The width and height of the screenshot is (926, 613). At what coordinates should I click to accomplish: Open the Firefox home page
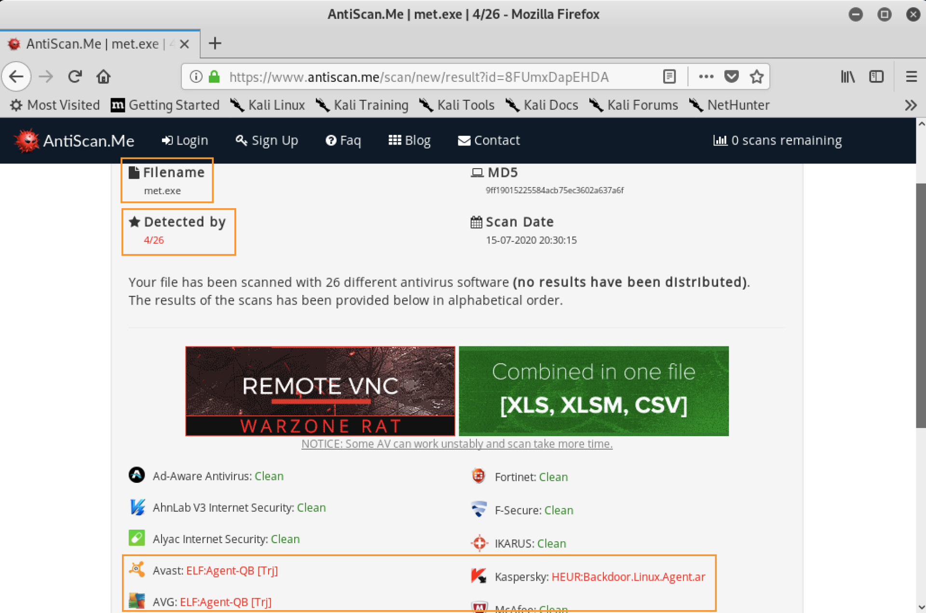tap(103, 77)
